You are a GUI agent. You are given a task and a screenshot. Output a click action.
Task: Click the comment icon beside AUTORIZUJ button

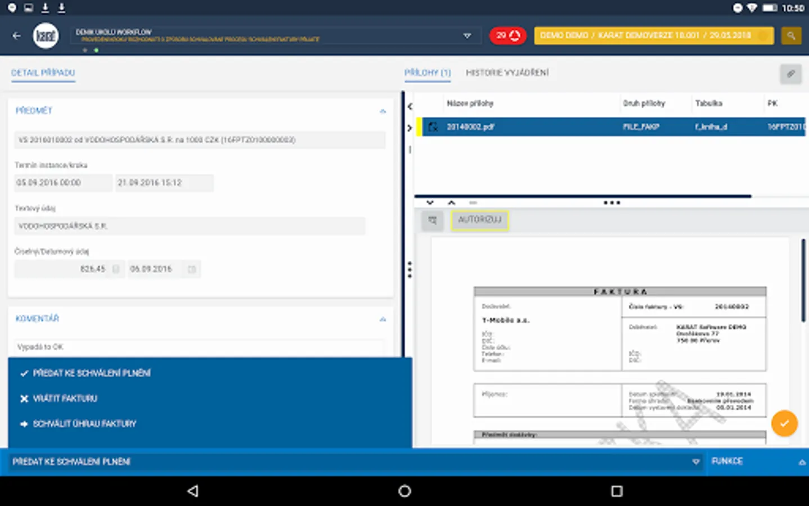click(432, 220)
